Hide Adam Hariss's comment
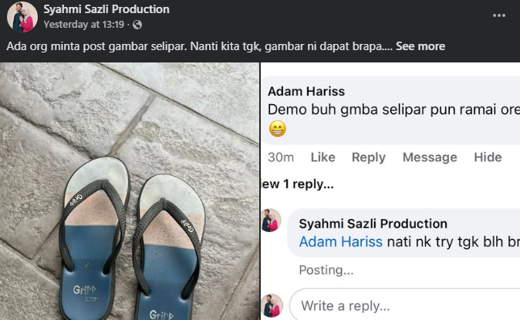The width and height of the screenshot is (520, 320). 488,157
